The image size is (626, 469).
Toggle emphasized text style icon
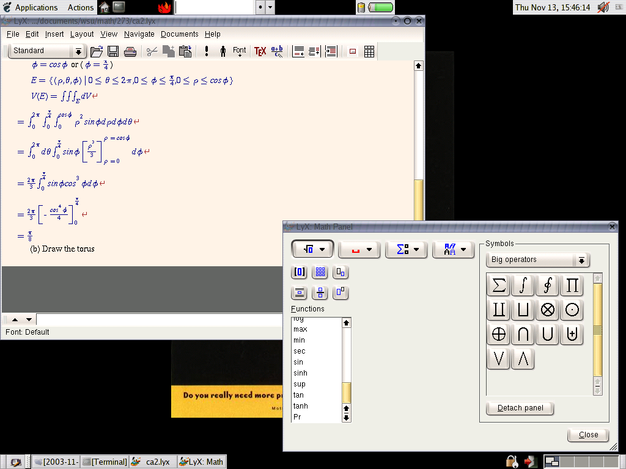[207, 51]
